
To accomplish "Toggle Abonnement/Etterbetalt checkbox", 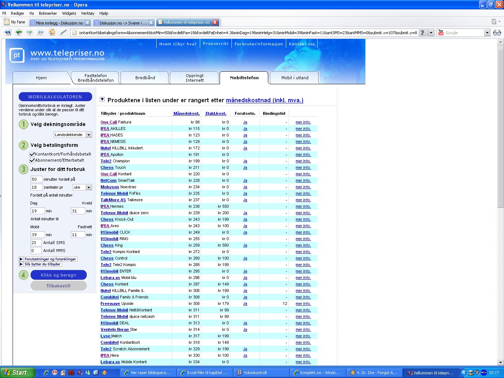I will click(x=32, y=161).
